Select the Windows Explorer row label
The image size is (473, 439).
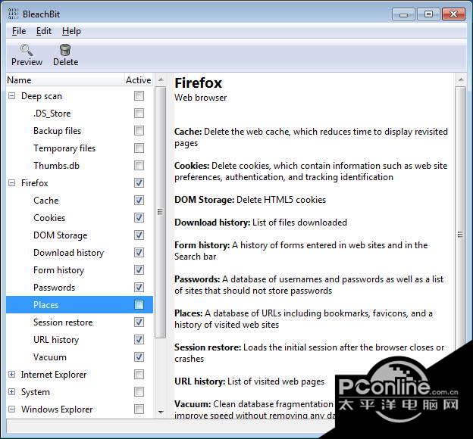pyautogui.click(x=57, y=409)
